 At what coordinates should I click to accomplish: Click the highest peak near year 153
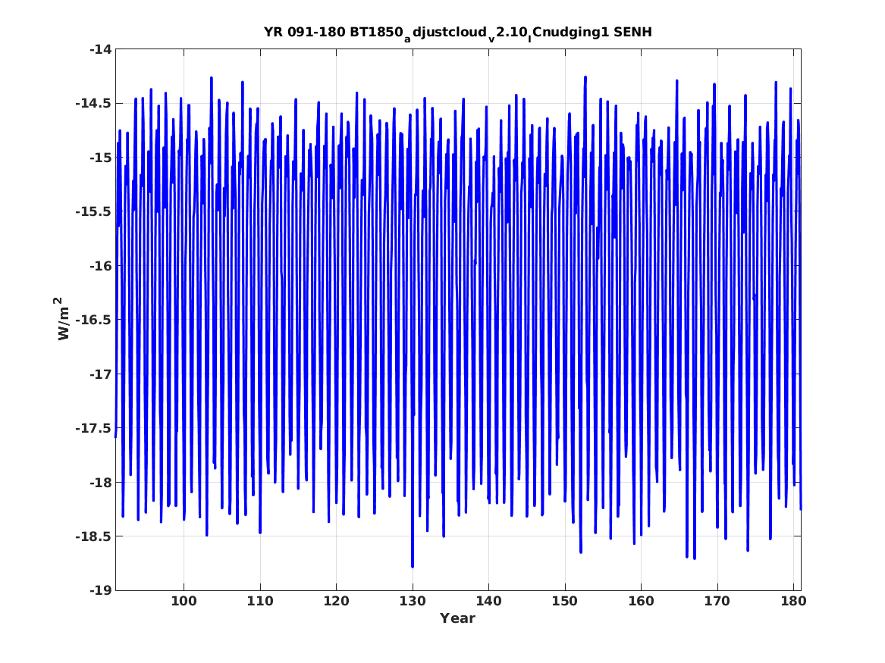585,78
